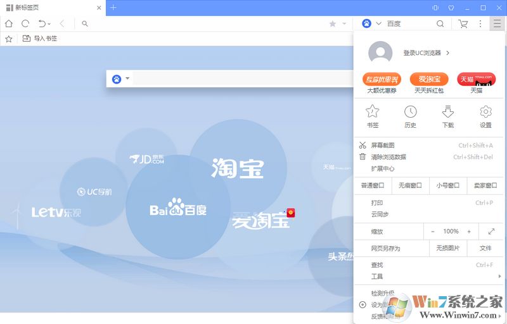Select 屏幕截图 screenshot menu item

[x=429, y=145]
